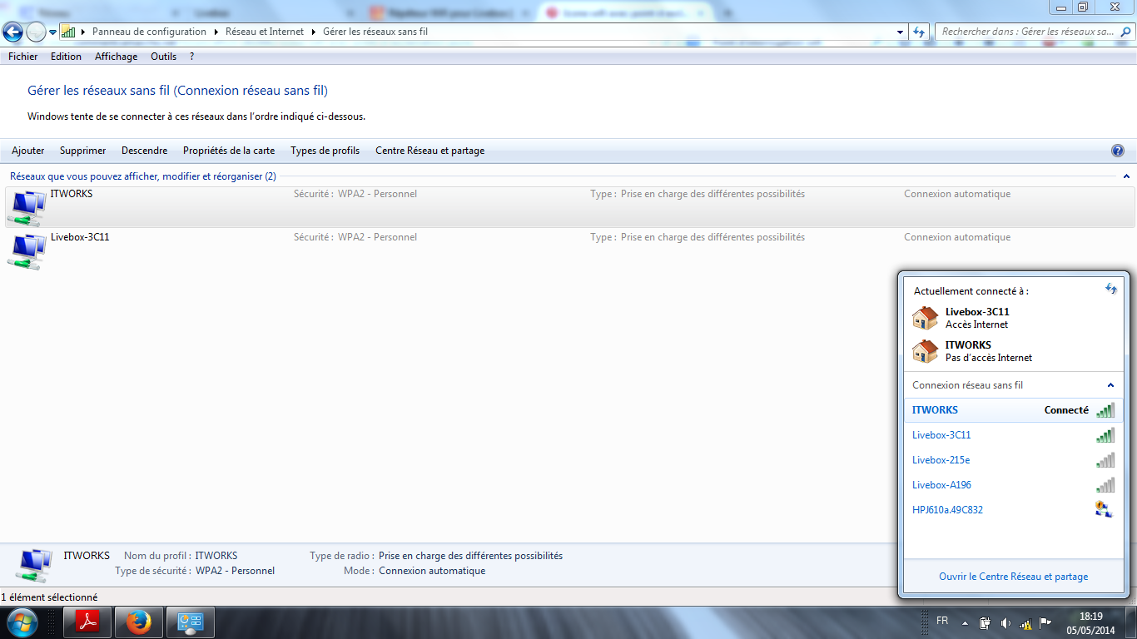Open the help question mark icon

tap(1118, 151)
